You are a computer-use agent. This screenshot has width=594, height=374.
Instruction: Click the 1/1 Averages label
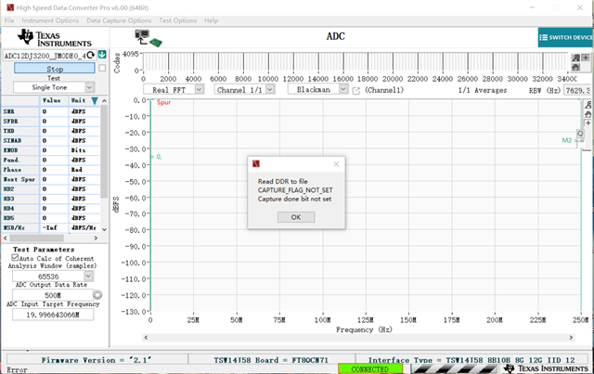483,90
